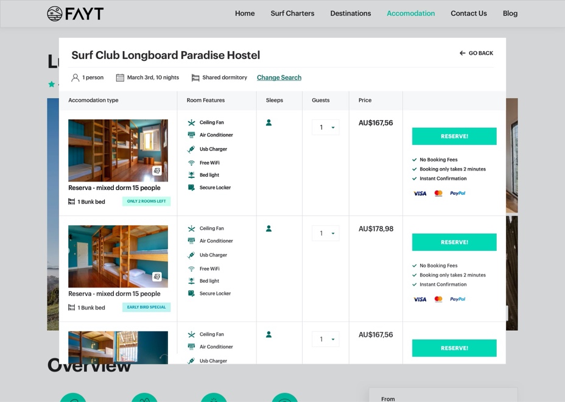The width and height of the screenshot is (565, 402).
Task: View second mixed dorm room photo
Action: tap(118, 256)
